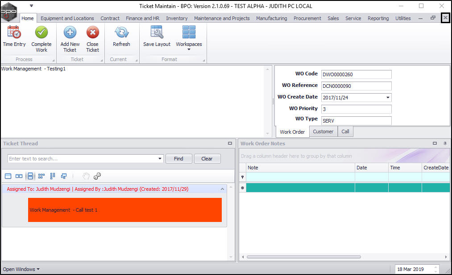Maximize the Work Order Notes panel

tap(435, 143)
